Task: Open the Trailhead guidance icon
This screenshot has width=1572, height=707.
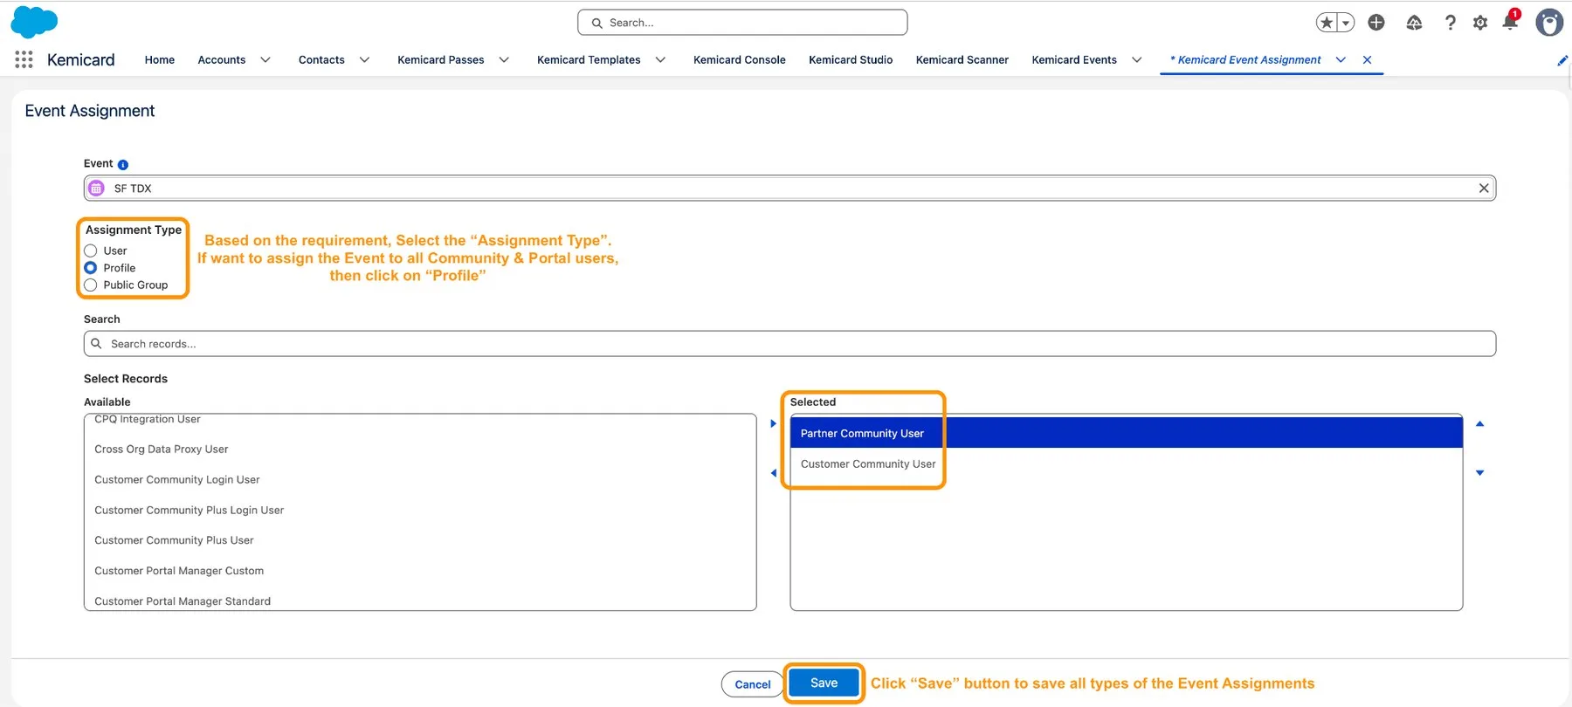Action: (1414, 23)
